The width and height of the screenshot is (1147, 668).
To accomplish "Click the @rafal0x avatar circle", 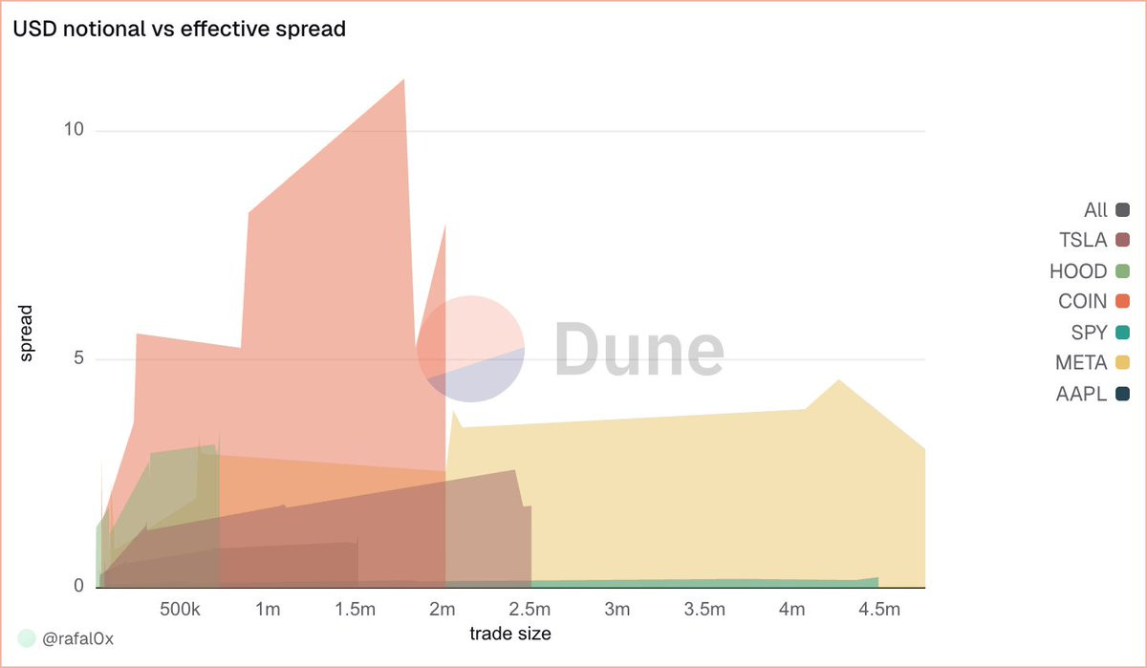I will (27, 638).
